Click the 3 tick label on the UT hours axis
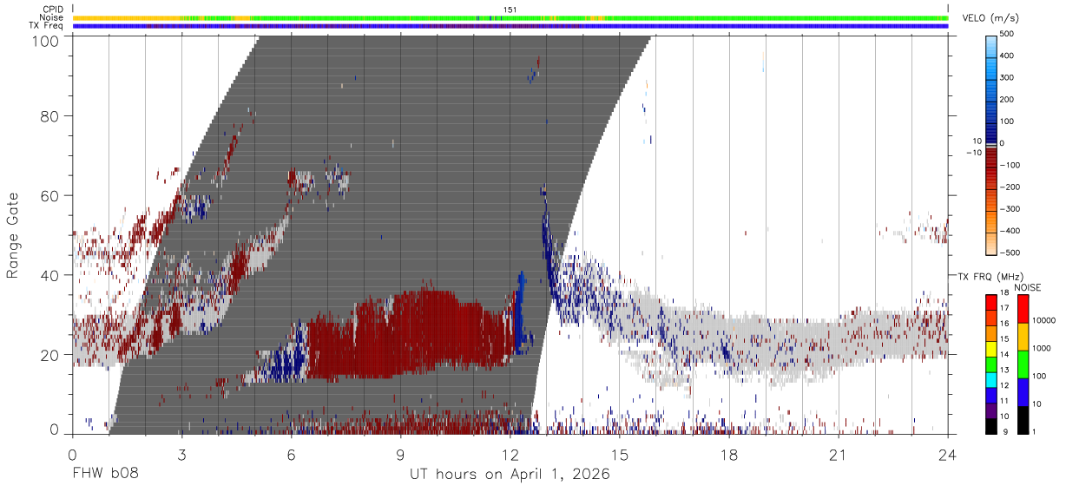This screenshot has height=492, width=1066. 181,454
